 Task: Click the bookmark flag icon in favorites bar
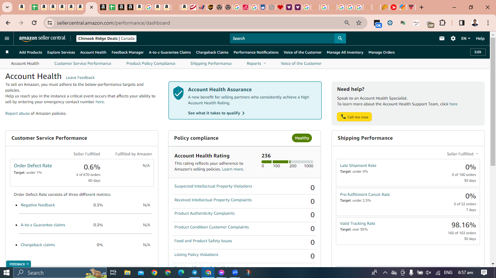tap(7, 52)
